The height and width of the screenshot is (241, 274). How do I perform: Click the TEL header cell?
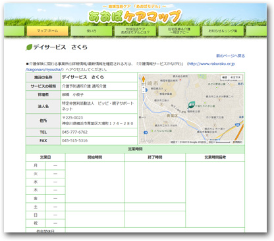pos(43,132)
